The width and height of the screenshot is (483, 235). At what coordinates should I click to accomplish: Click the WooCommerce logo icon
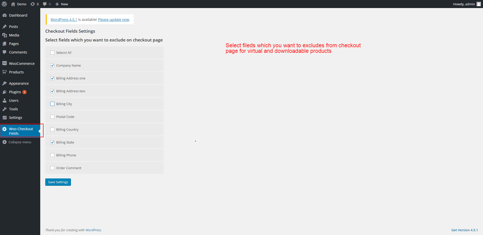[x=5, y=63]
